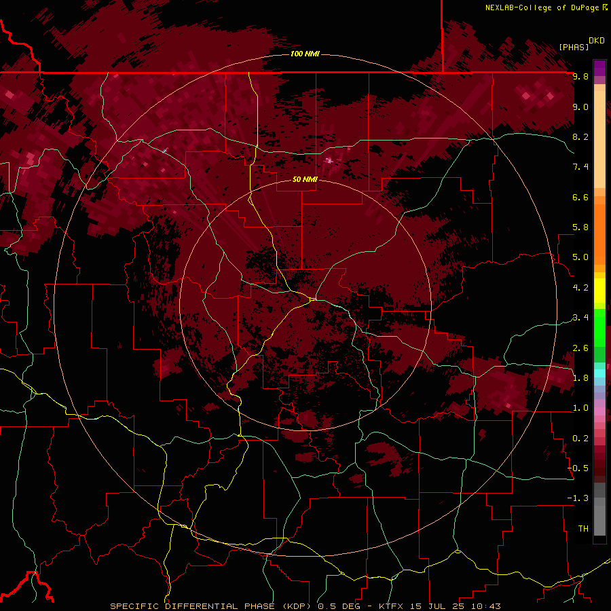Click the 9.8 scale value
This screenshot has width=611, height=611.
click(x=580, y=76)
